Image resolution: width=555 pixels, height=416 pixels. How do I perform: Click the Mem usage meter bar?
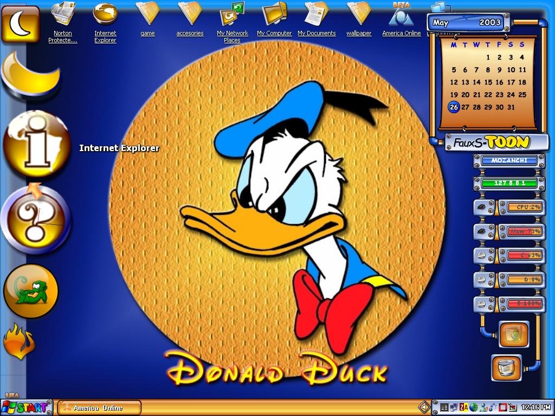(x=525, y=231)
